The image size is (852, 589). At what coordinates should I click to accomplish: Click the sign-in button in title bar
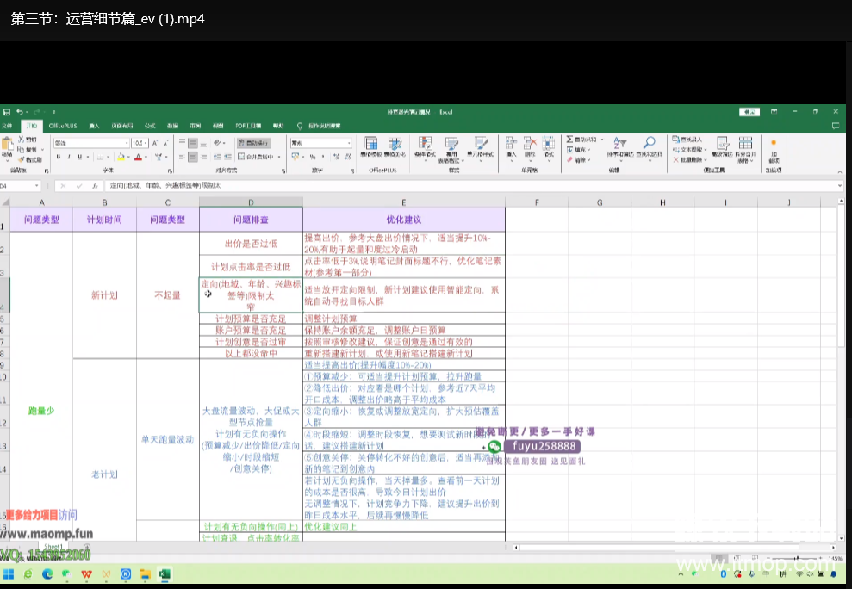(749, 112)
